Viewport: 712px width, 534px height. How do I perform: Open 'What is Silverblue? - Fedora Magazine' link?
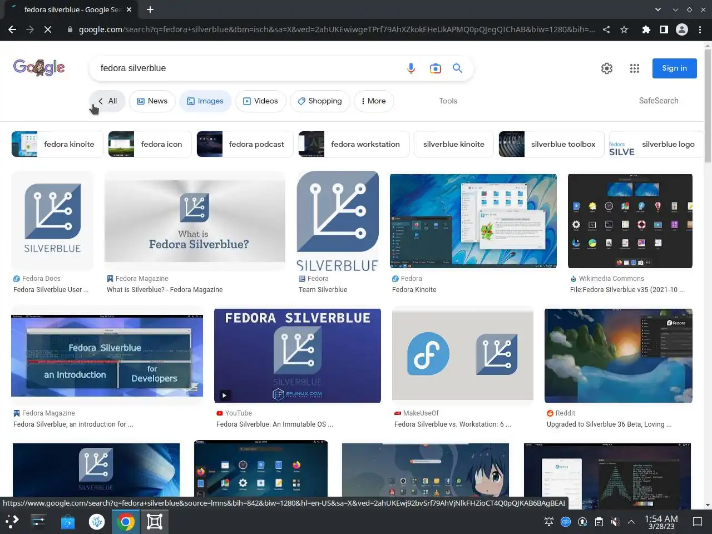coord(165,290)
